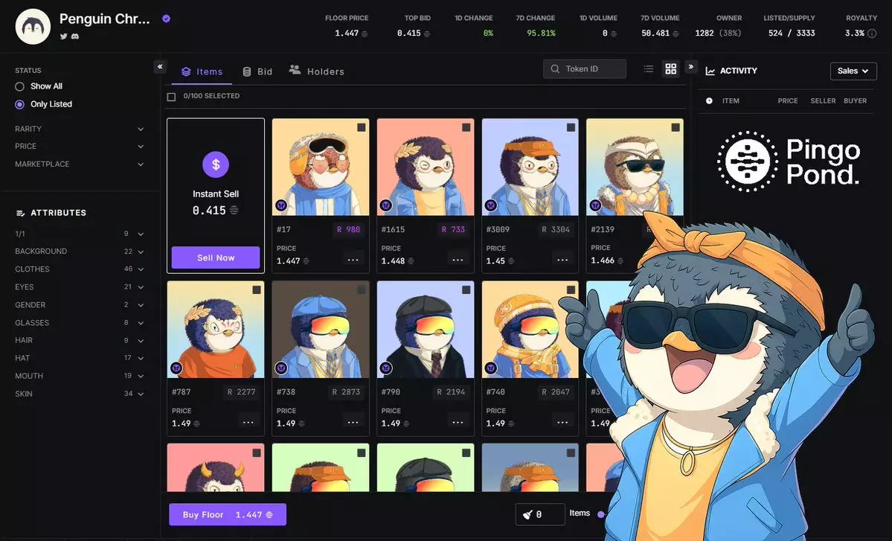Click the Penguin collection avatar
This screenshot has width=892, height=541.
point(33,27)
